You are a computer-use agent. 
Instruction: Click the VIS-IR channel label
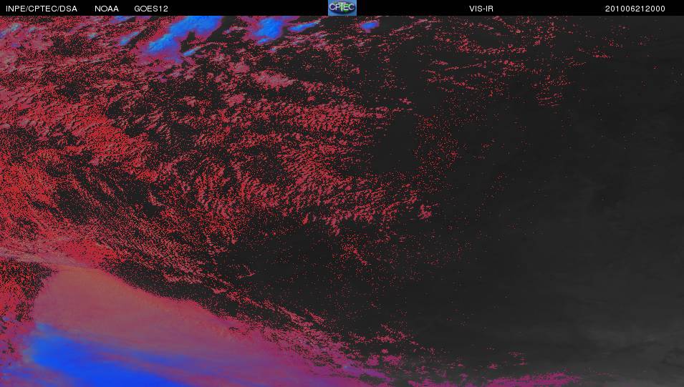click(481, 9)
